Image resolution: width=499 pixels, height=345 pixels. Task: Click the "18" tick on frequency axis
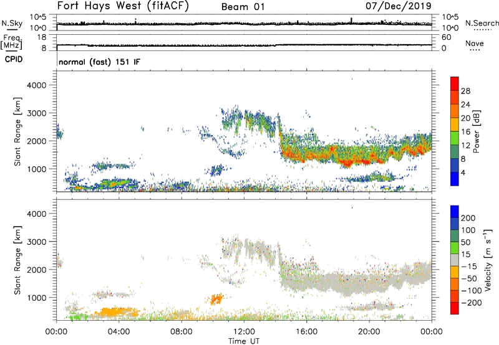[x=42, y=37]
